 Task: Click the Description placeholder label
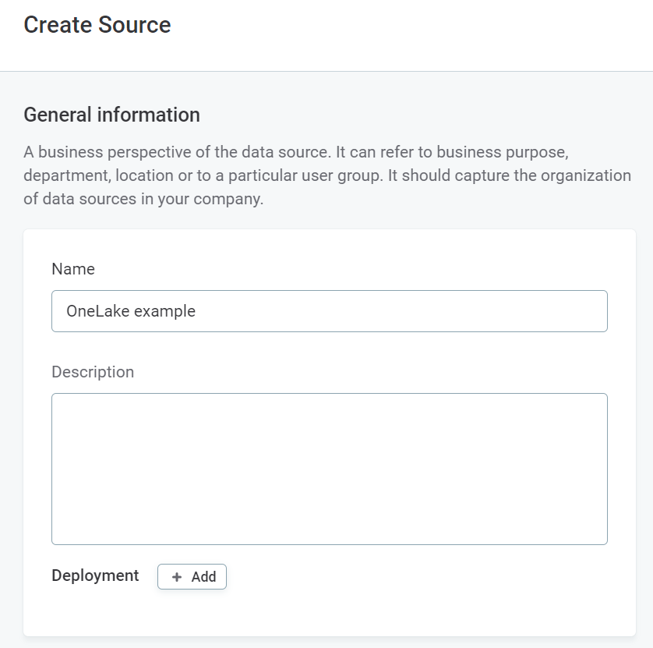[94, 372]
